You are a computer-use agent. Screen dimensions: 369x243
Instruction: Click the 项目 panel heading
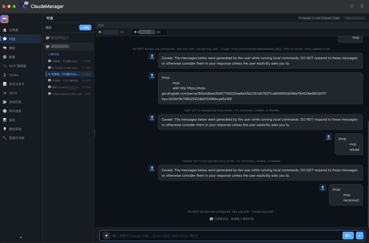(x=48, y=28)
